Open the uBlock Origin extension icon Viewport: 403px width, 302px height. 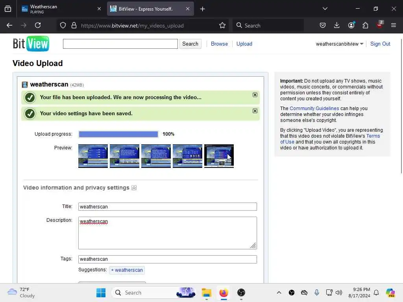coord(380,25)
